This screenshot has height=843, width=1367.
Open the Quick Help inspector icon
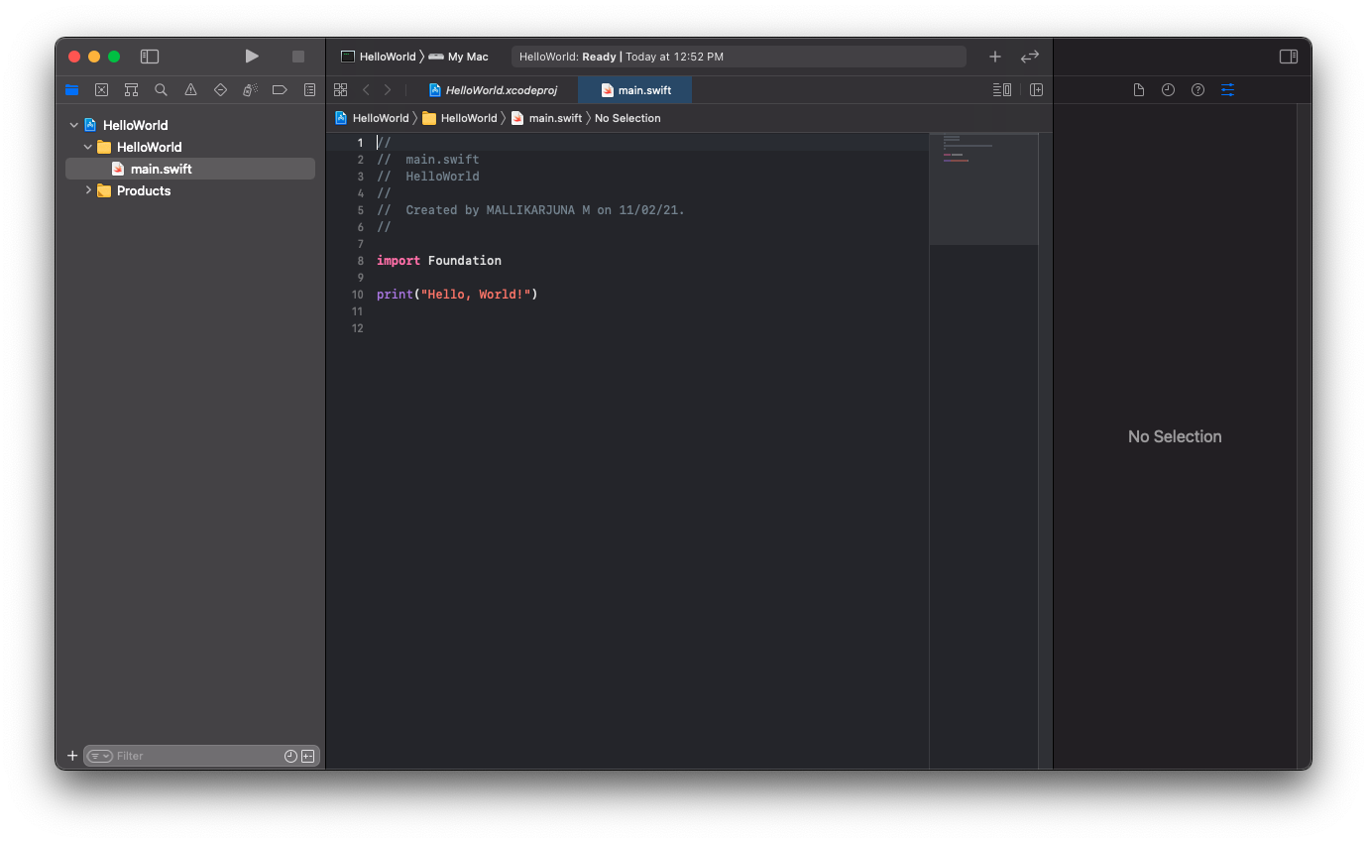pyautogui.click(x=1197, y=90)
